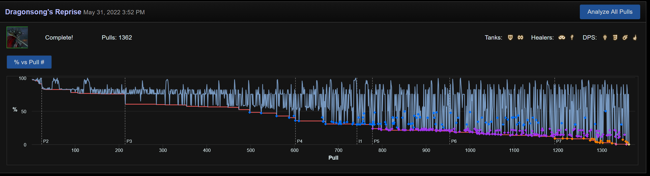Toggle the % vs Pull # chart button
The width and height of the screenshot is (650, 176).
tap(29, 62)
